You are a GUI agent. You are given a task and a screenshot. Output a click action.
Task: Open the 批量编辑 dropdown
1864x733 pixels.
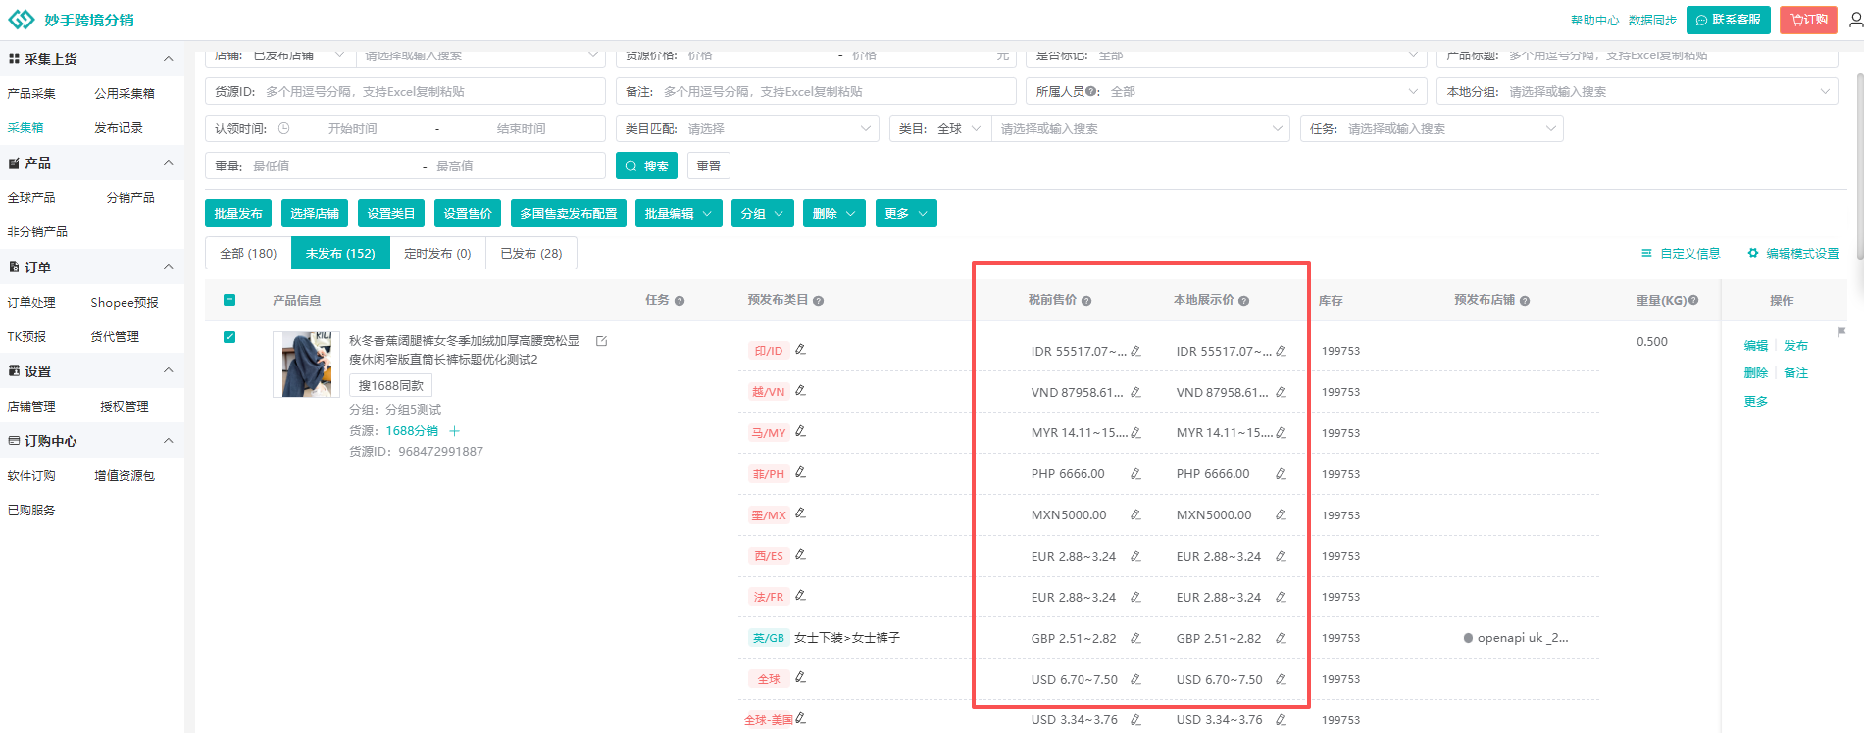tap(679, 214)
